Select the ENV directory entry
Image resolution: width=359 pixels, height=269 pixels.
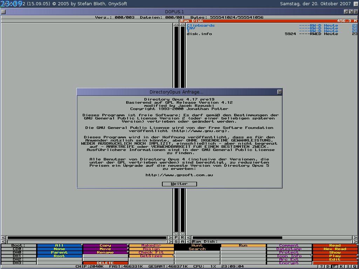tap(272, 28)
